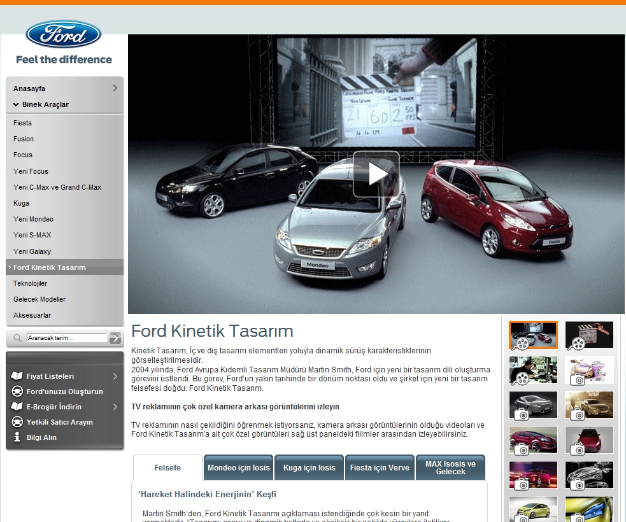The height and width of the screenshot is (522, 626).
Task: Click the Fiyat Listeleri link text
Action: [x=50, y=376]
